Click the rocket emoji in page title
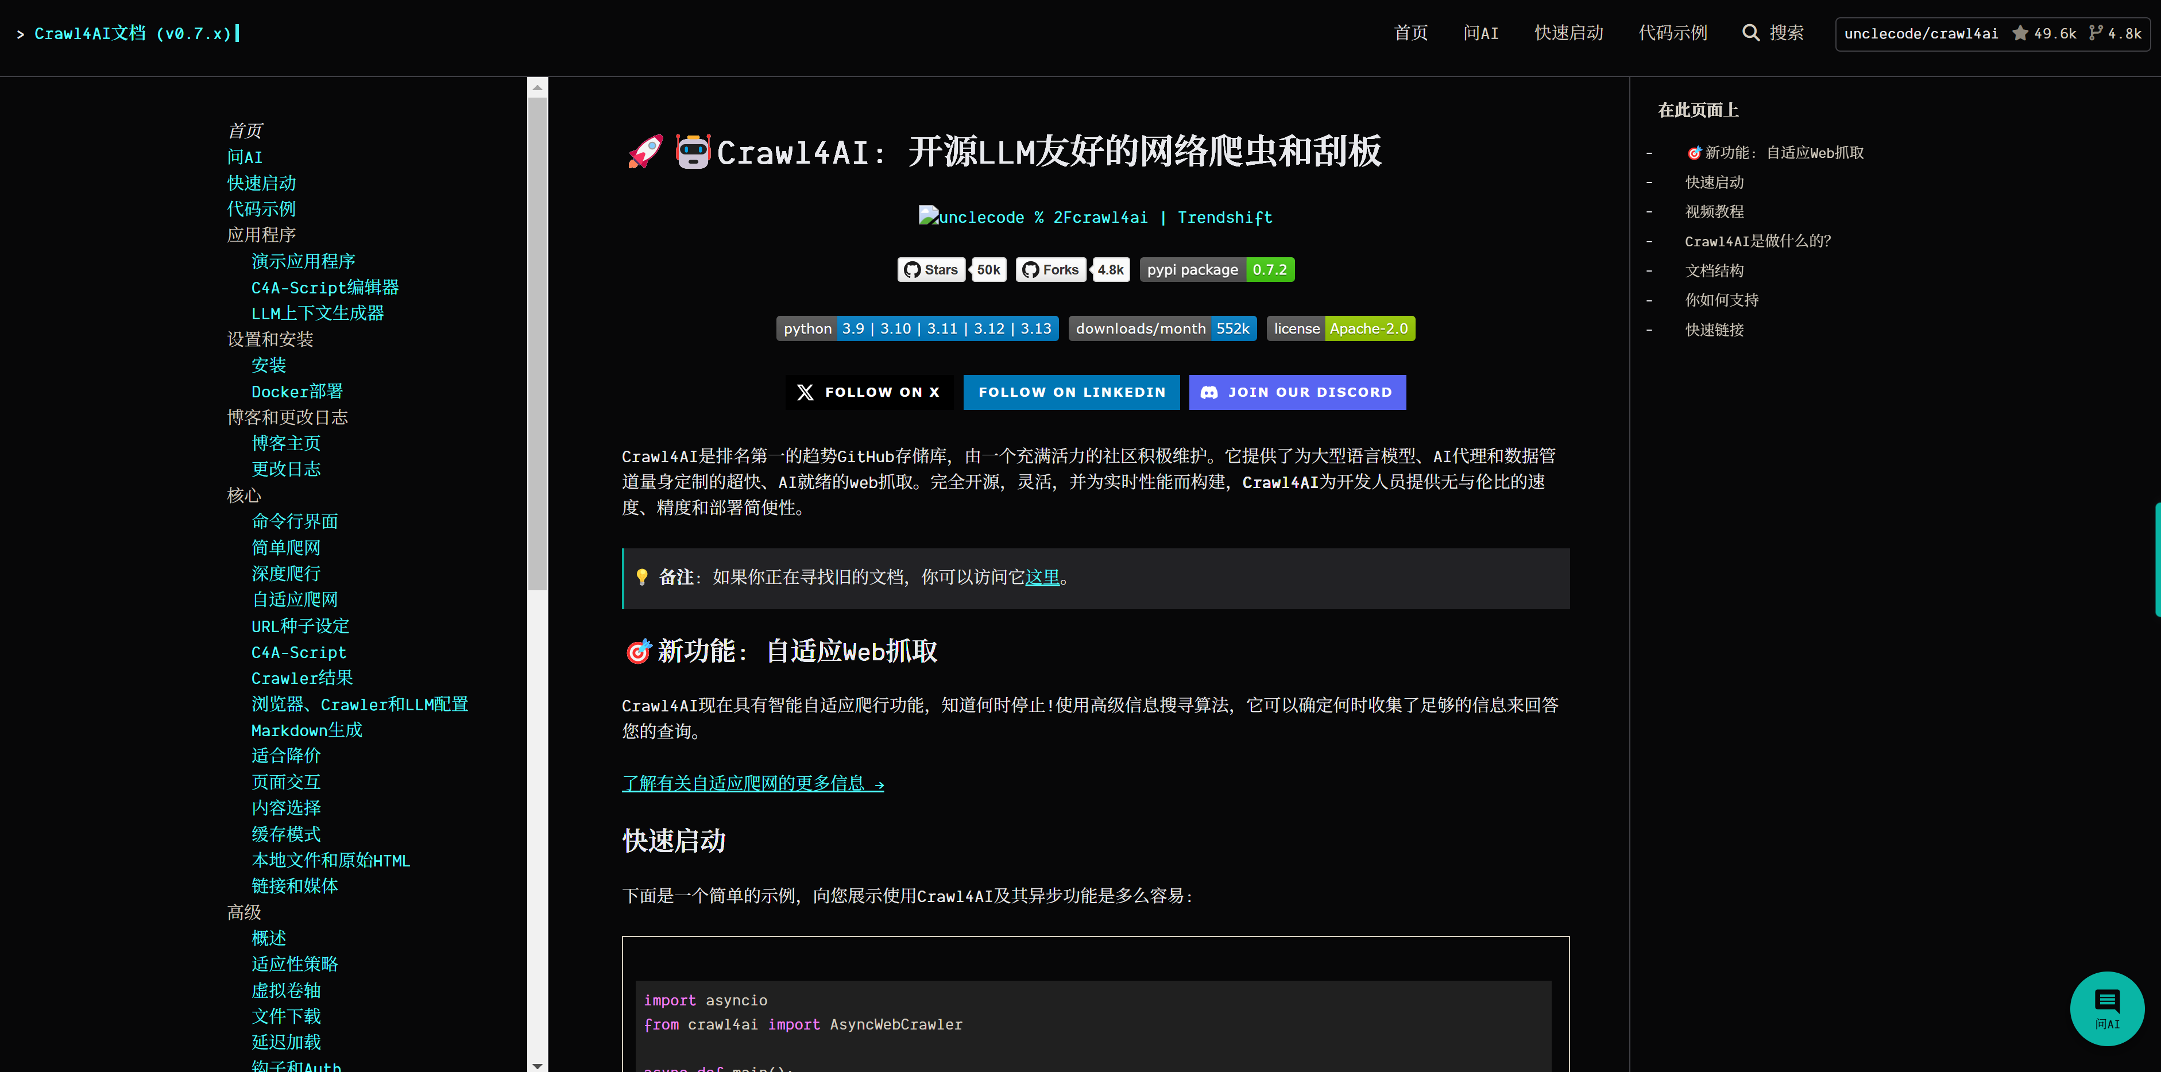The width and height of the screenshot is (2161, 1072). pos(645,152)
